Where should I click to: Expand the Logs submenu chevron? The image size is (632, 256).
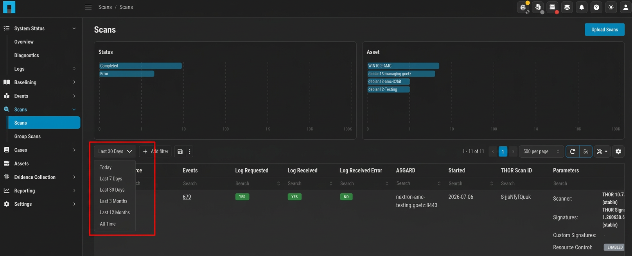pos(74,69)
